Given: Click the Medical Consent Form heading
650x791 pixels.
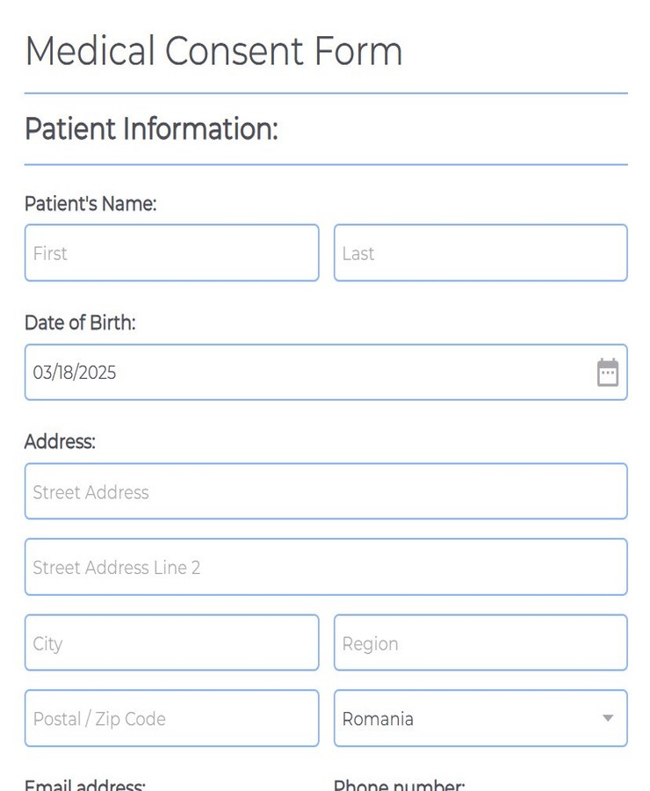Looking at the screenshot, I should coord(214,51).
